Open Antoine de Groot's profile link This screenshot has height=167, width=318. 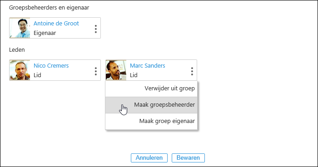pyautogui.click(x=56, y=24)
